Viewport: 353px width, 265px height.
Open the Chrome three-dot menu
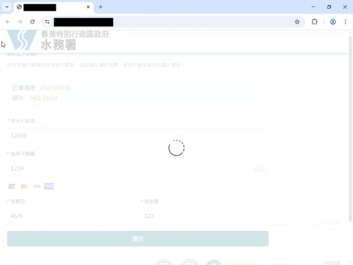345,22
